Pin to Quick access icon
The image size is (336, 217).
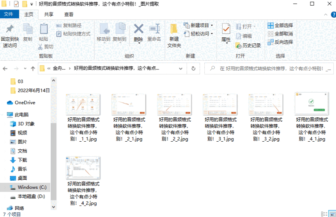(x=10, y=29)
